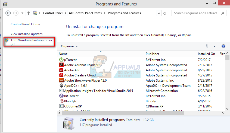Select the ApexDC++ 1.6.4 icon
The image size is (230, 133).
click(x=61, y=86)
